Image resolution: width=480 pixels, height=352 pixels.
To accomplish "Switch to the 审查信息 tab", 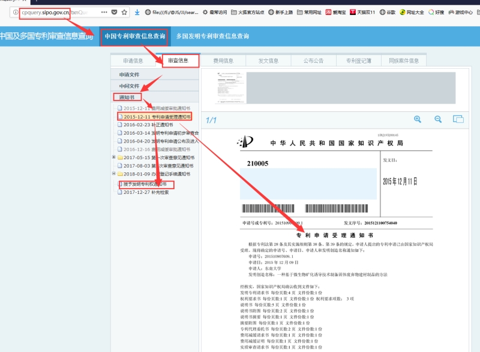I will tap(178, 60).
